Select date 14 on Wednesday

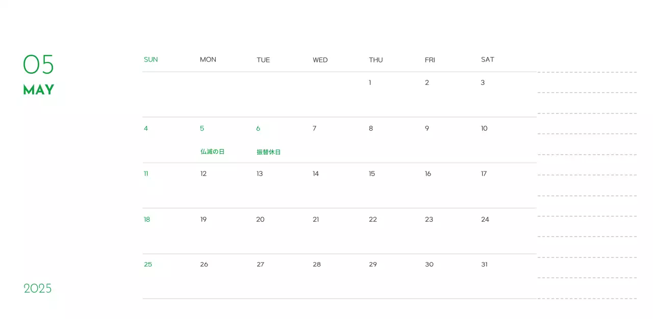pos(315,173)
